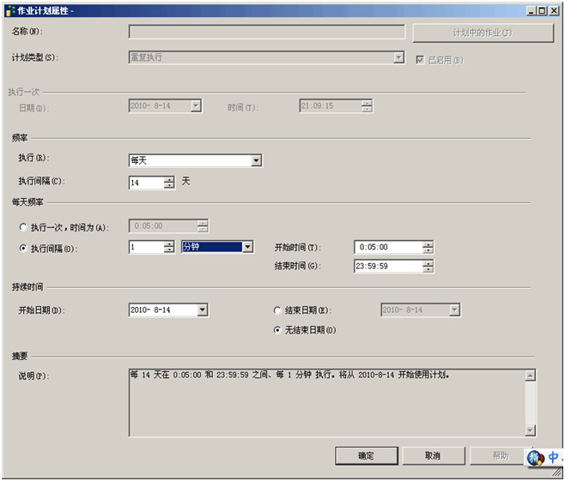Image resolution: width=565 pixels, height=481 pixels.
Task: Click the 开始时间 time field
Action: pyautogui.click(x=386, y=247)
